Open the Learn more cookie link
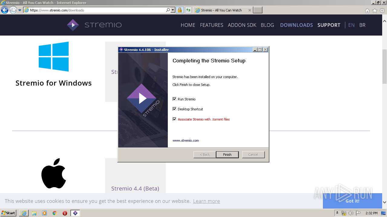This screenshot has height=217, width=387. (207, 201)
